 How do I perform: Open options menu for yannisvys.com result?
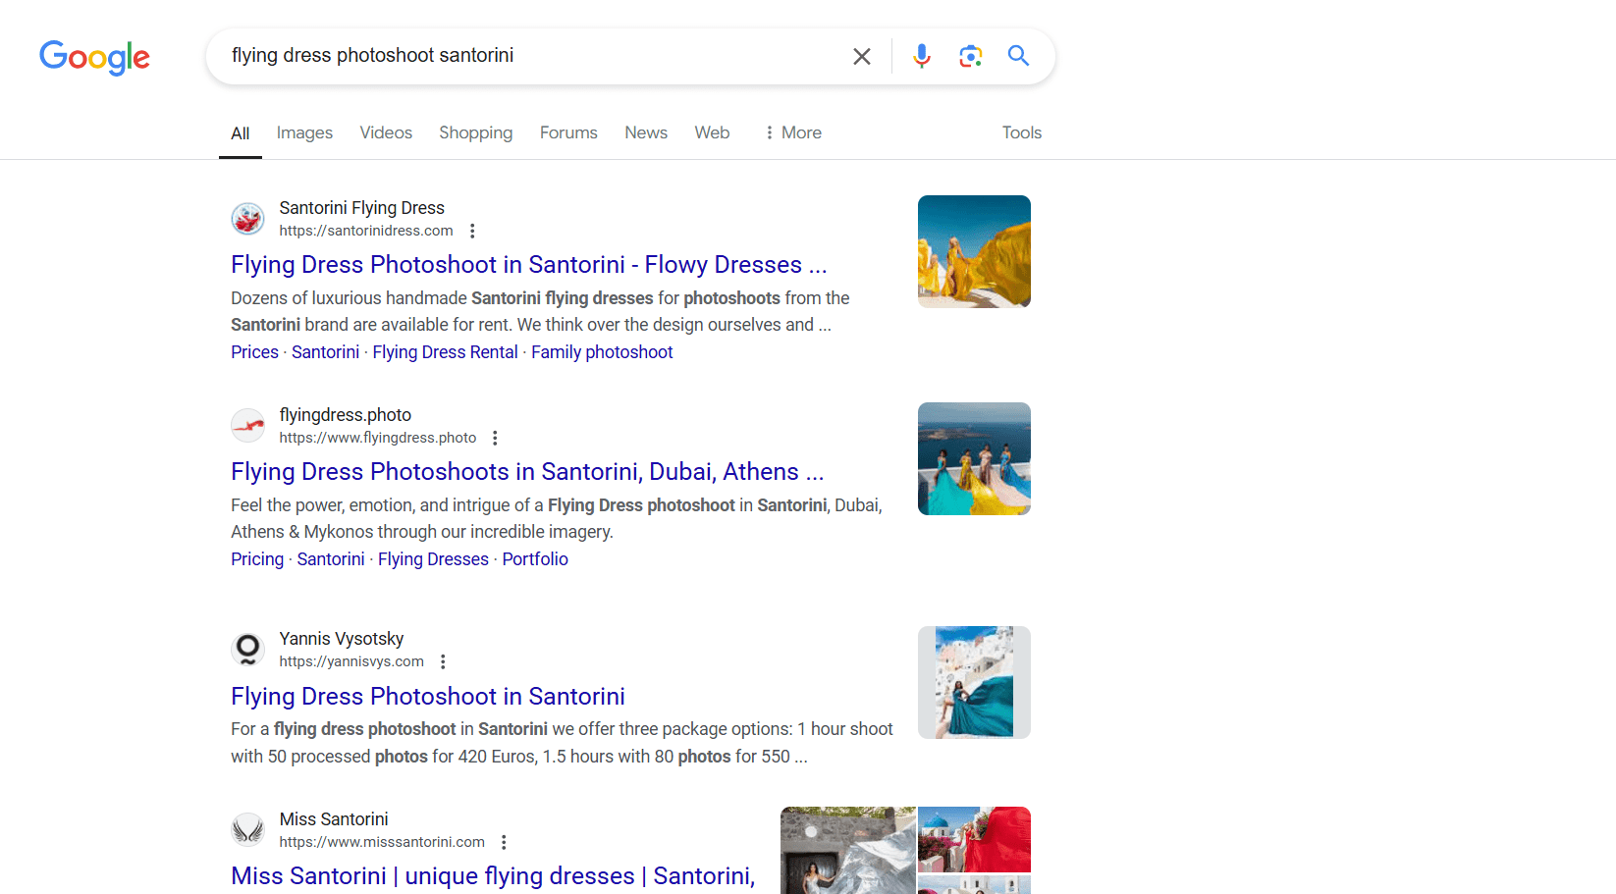(x=443, y=662)
